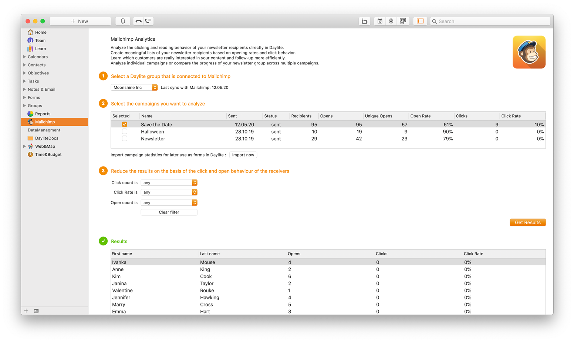Click the orange Get Results button

[x=528, y=222]
